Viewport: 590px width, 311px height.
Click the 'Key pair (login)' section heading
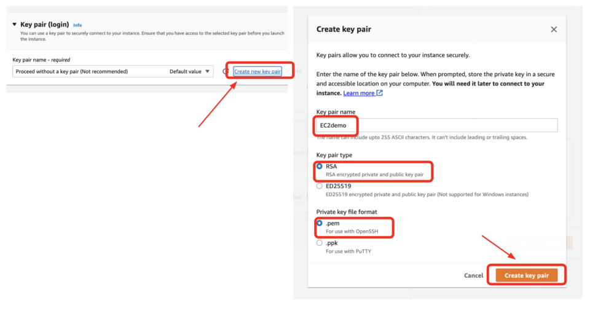coord(44,25)
